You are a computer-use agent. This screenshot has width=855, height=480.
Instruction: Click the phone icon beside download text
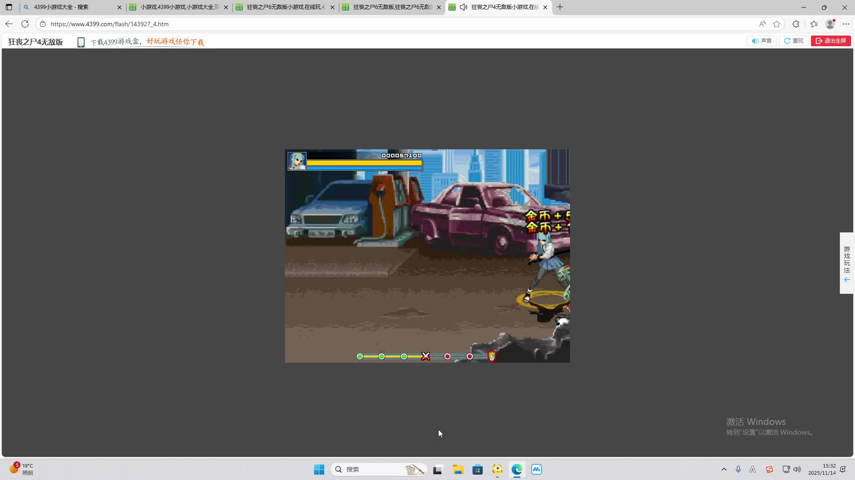coord(81,42)
